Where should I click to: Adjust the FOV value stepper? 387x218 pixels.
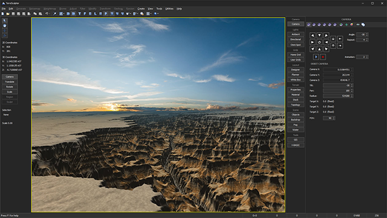pyautogui.click(x=334, y=119)
